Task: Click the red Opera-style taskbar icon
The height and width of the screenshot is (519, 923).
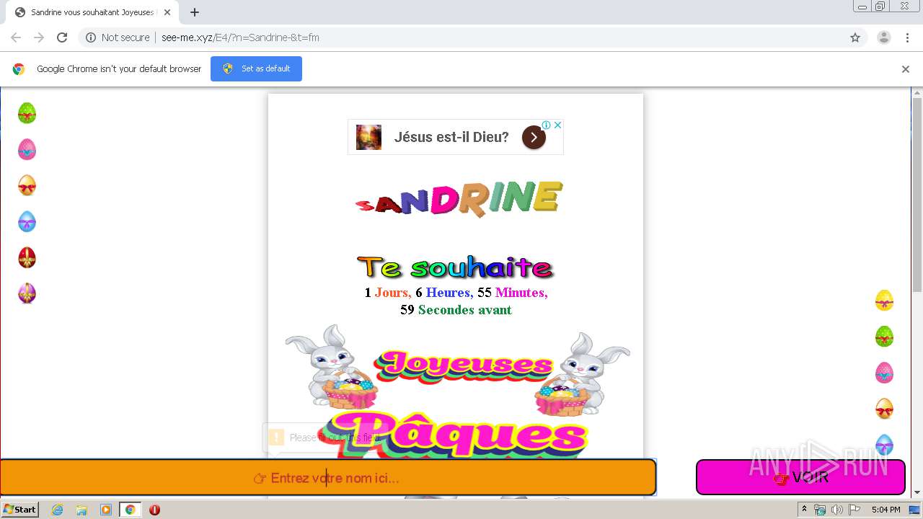Action: (154, 510)
